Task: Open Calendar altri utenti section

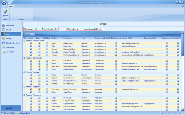Action: (x=11, y=43)
